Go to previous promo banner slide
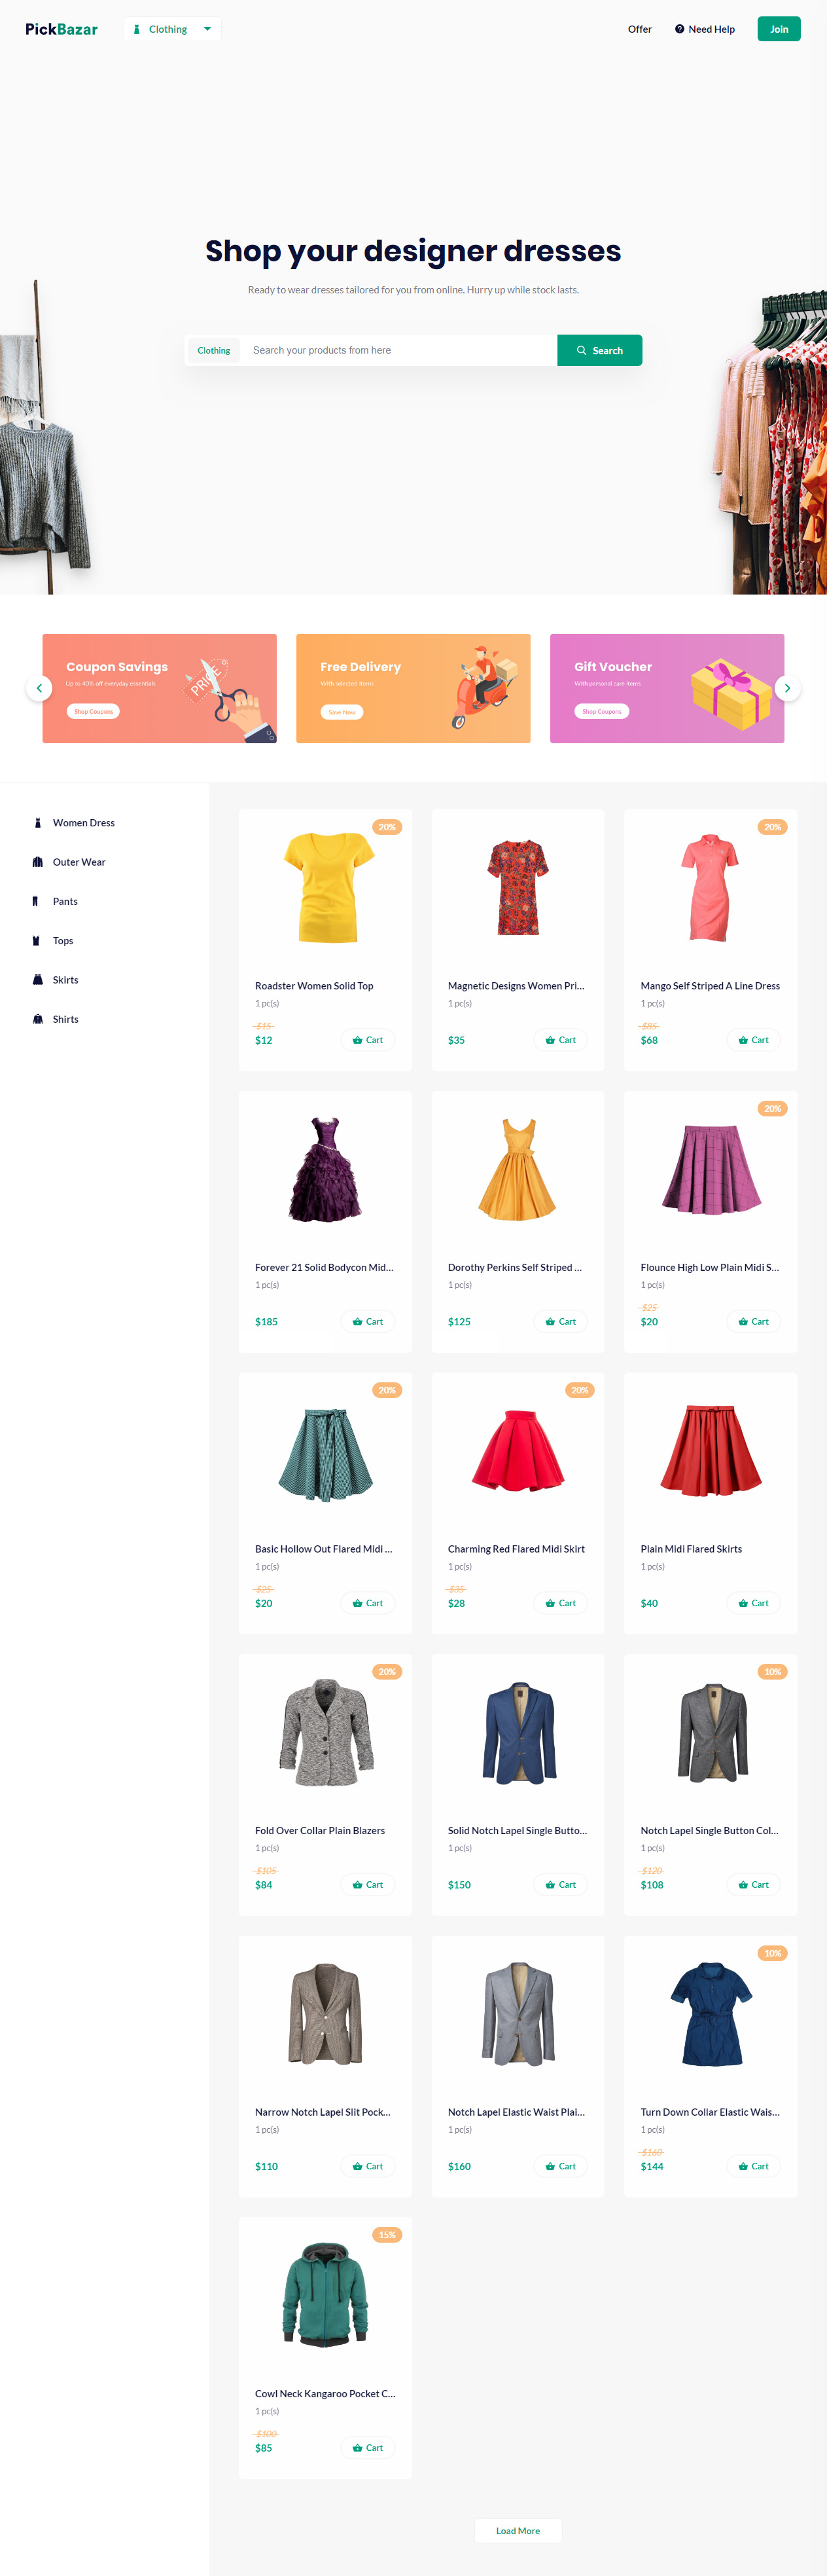Image resolution: width=827 pixels, height=2576 pixels. 39,688
